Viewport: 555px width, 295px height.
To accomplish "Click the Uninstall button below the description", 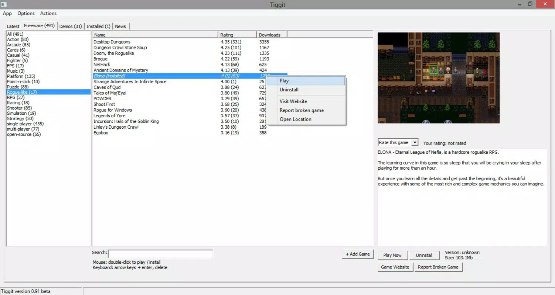I will tap(424, 255).
